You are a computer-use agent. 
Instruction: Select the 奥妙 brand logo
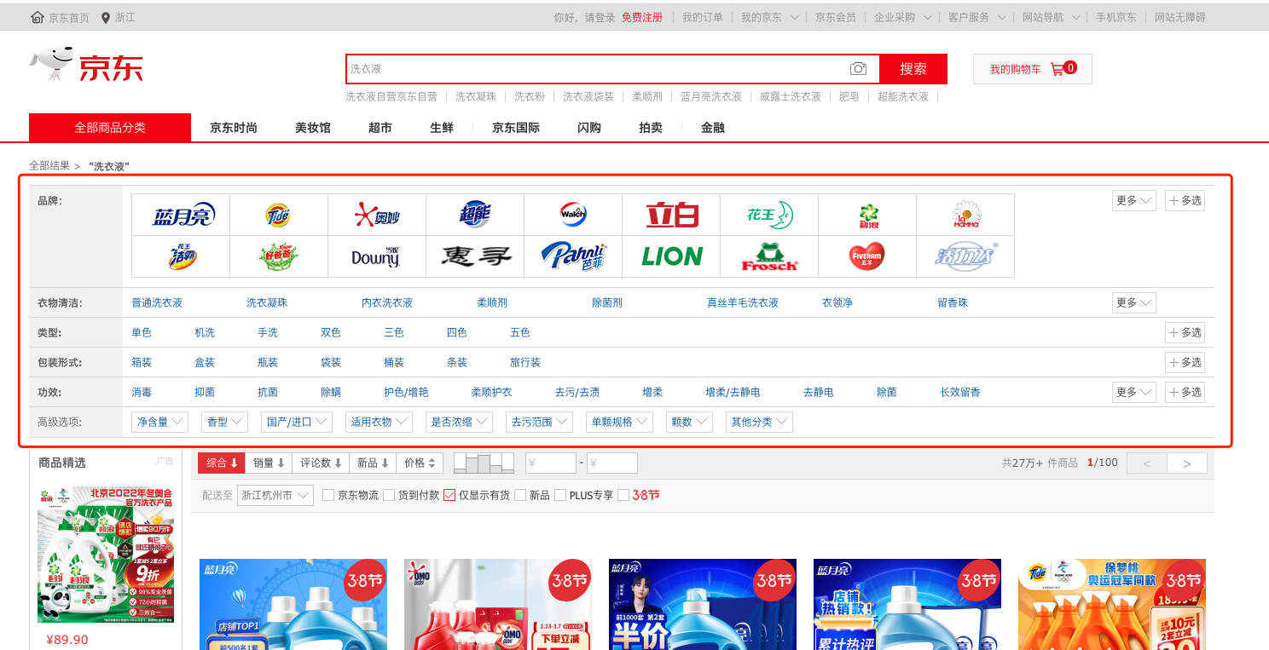[377, 216]
